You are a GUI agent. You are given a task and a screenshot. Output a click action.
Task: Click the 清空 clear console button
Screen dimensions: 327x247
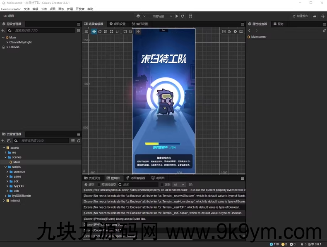point(89,185)
